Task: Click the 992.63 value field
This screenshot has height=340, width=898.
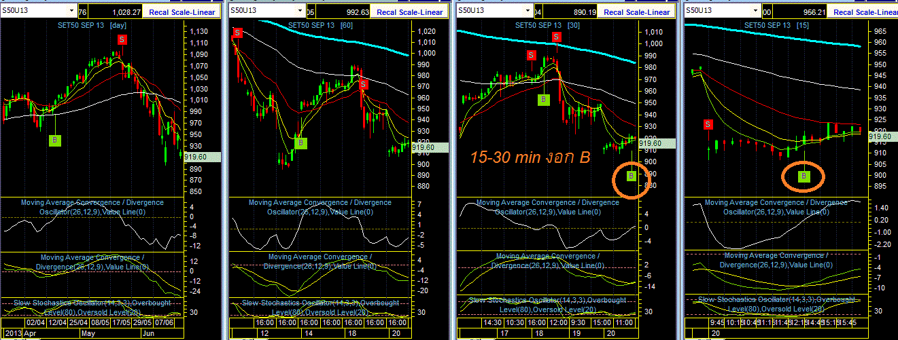Action: (x=344, y=12)
